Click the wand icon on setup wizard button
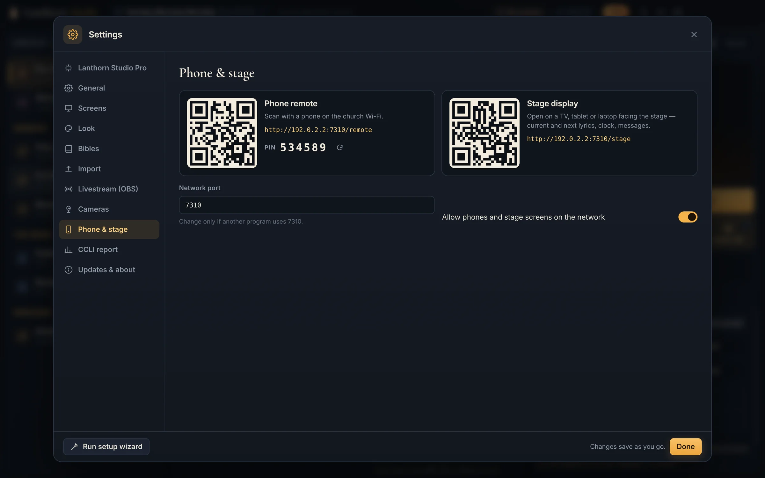765x478 pixels. pyautogui.click(x=75, y=446)
